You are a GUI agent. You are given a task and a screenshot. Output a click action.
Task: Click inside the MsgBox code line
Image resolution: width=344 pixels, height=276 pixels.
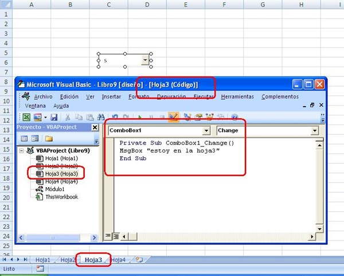click(x=170, y=151)
